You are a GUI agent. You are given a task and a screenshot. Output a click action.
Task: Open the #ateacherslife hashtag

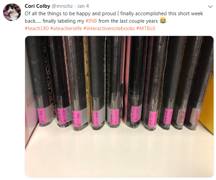click(66, 28)
